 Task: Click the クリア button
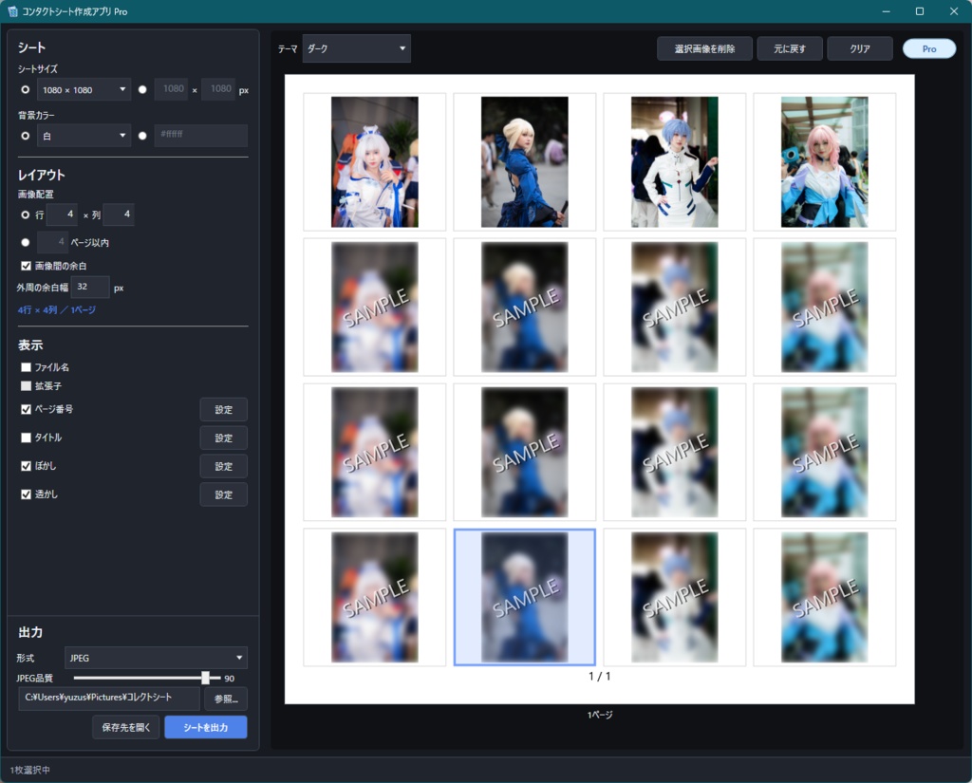tap(860, 48)
